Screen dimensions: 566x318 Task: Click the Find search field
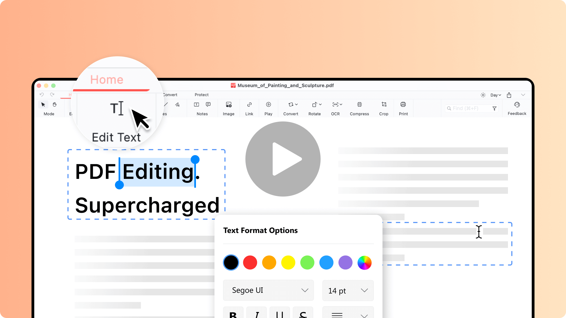point(470,108)
